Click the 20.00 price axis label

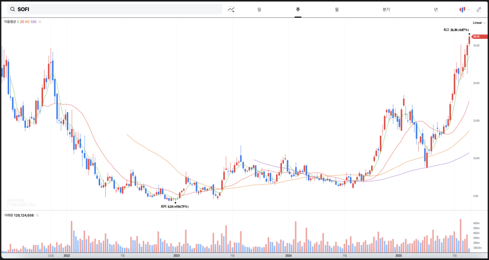click(476, 83)
